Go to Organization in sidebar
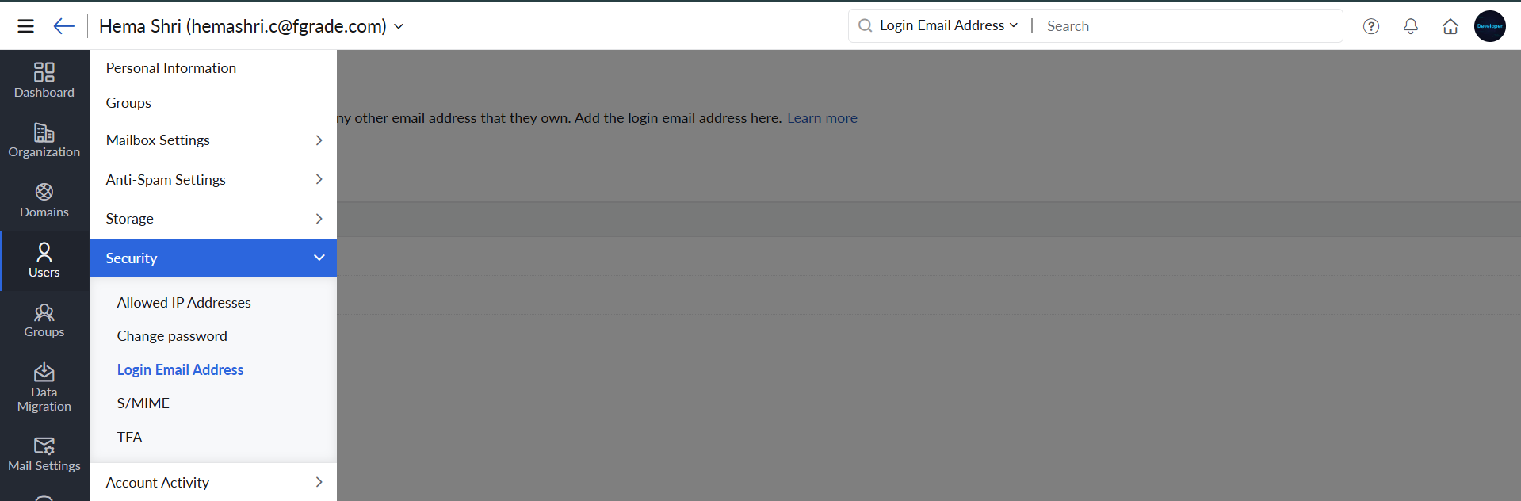Screen dimensions: 1521x501 [44, 140]
